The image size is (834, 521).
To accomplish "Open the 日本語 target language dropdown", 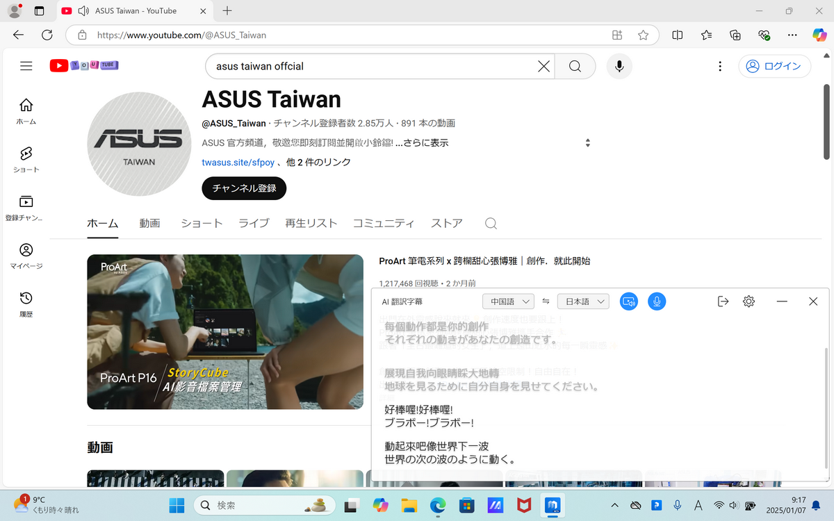I will pyautogui.click(x=583, y=301).
